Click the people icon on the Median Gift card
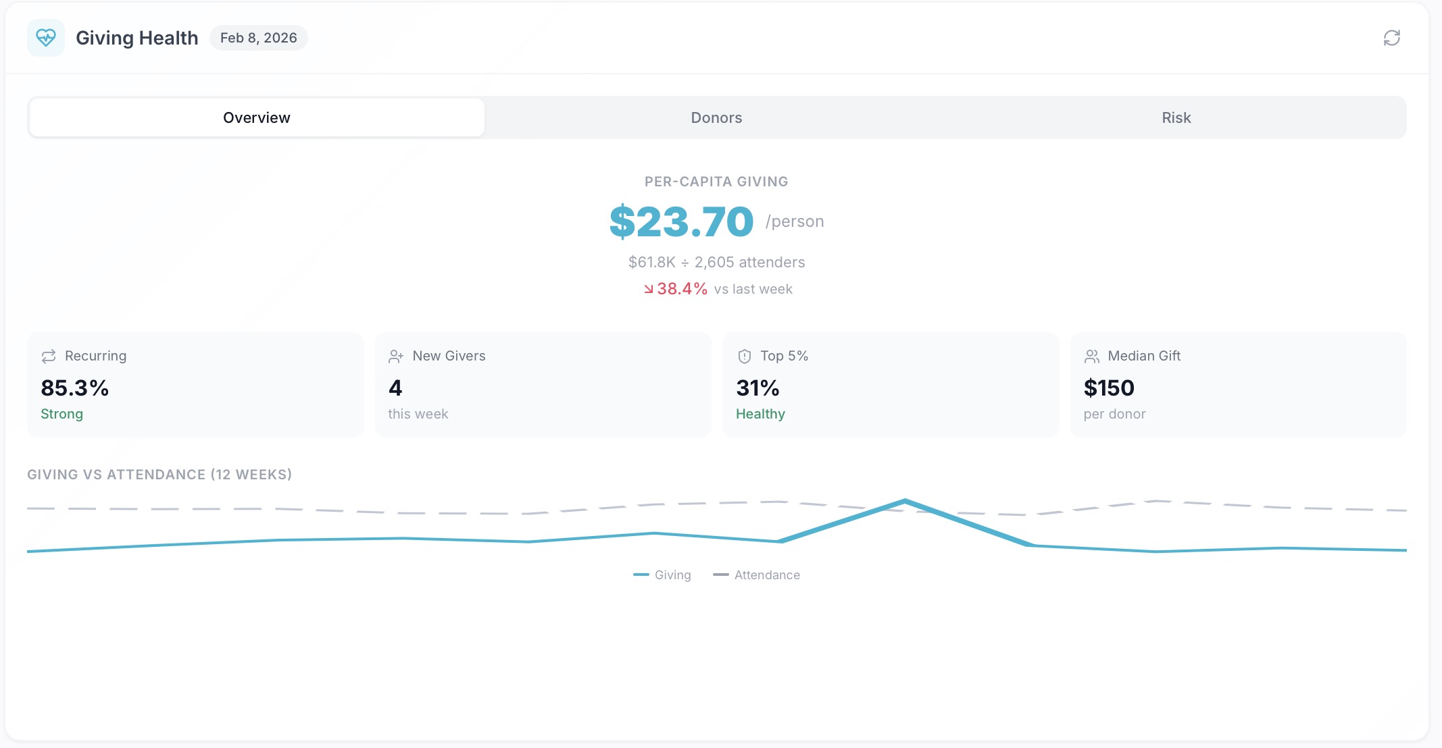1442x748 pixels. coord(1093,356)
